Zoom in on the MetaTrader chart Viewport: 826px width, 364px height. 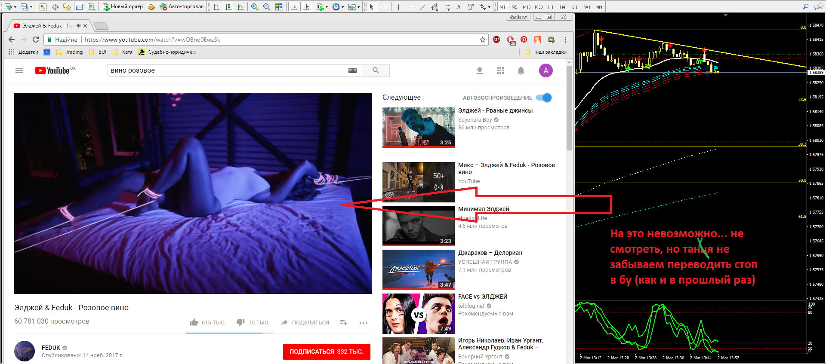[255, 7]
